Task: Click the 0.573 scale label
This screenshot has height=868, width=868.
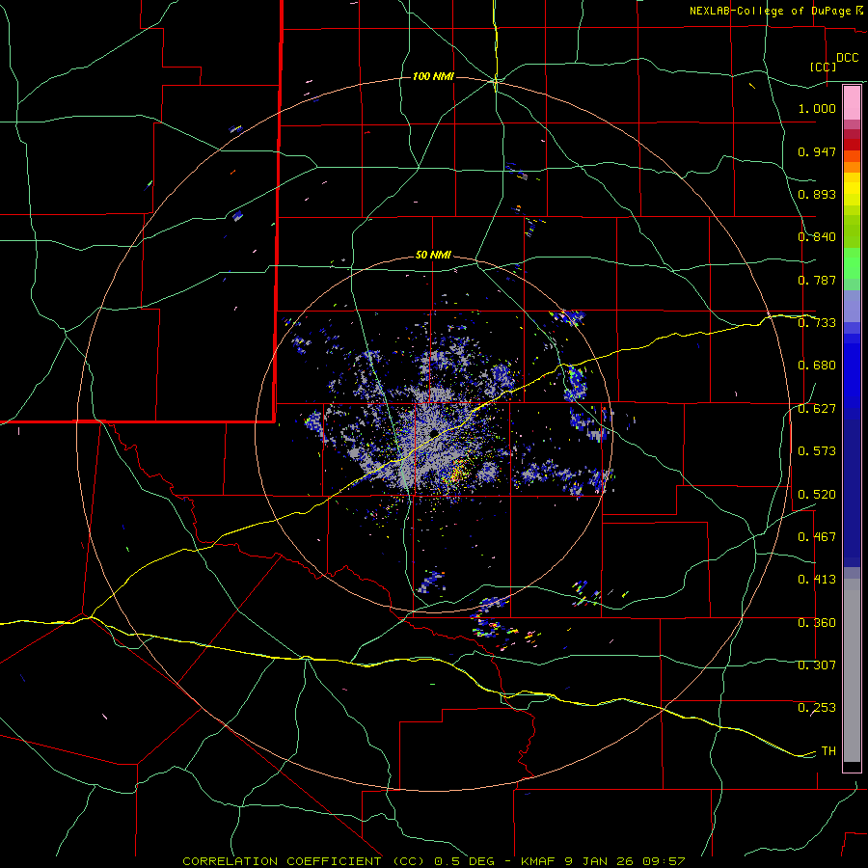Action: (x=817, y=451)
